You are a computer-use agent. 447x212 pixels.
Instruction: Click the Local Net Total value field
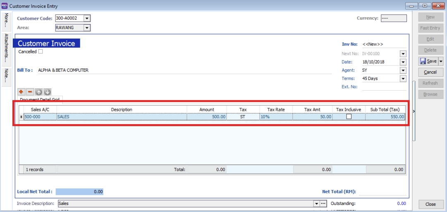(79, 192)
